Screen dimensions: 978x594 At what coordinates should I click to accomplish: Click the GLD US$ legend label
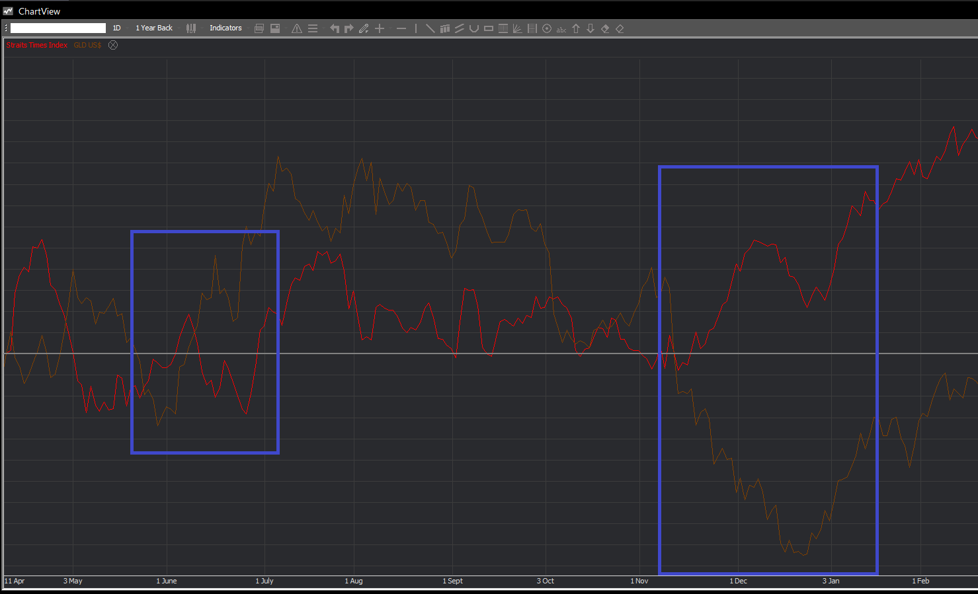coord(87,45)
